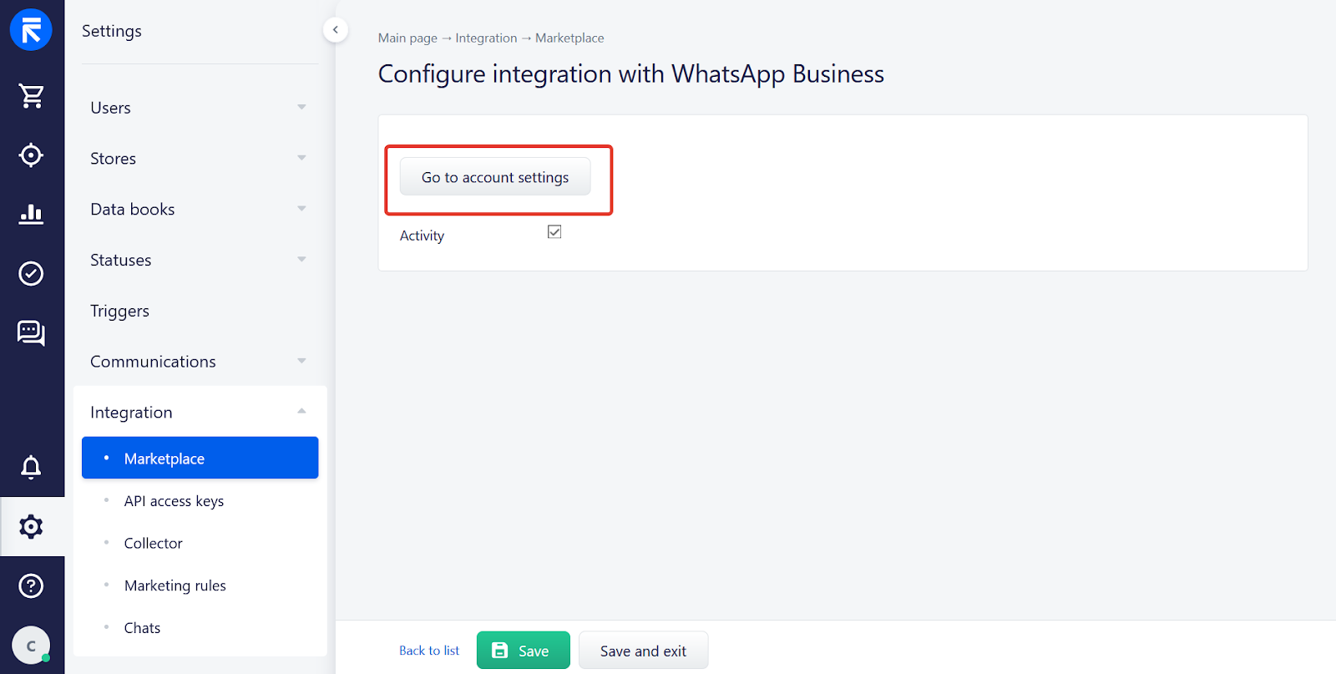
Task: Expand the Stores section
Action: coord(200,159)
